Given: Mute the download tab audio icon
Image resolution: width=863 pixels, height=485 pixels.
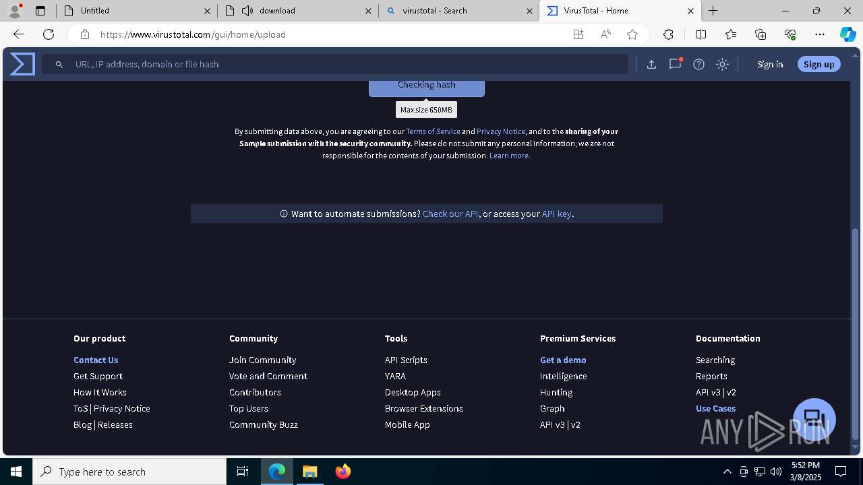Looking at the screenshot, I should click(247, 11).
